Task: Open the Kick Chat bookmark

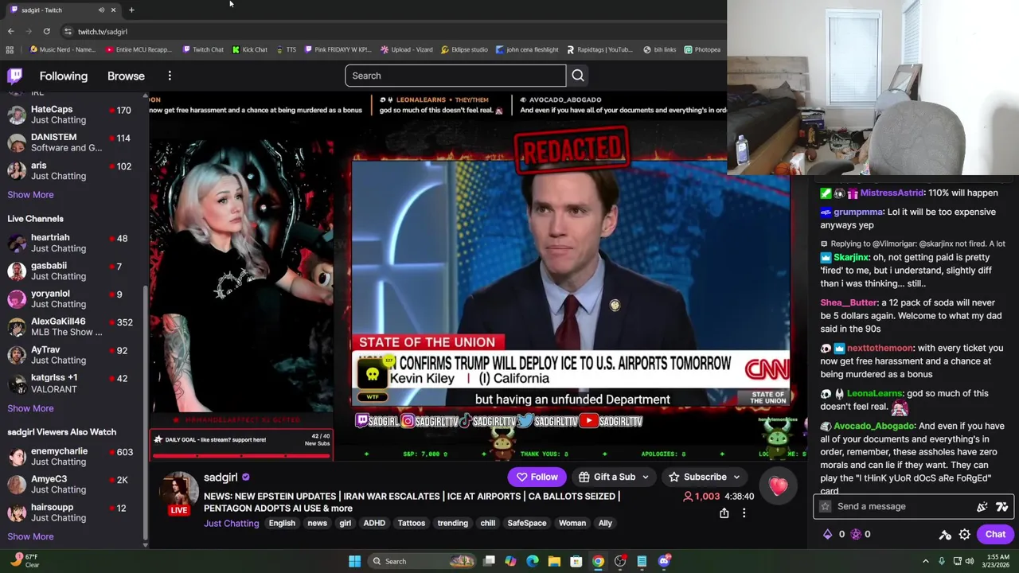Action: 250,49
